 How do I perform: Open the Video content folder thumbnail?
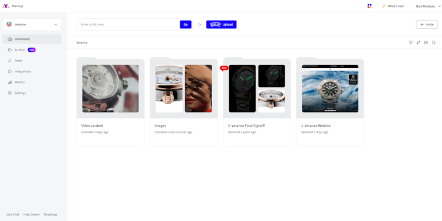coord(111,88)
